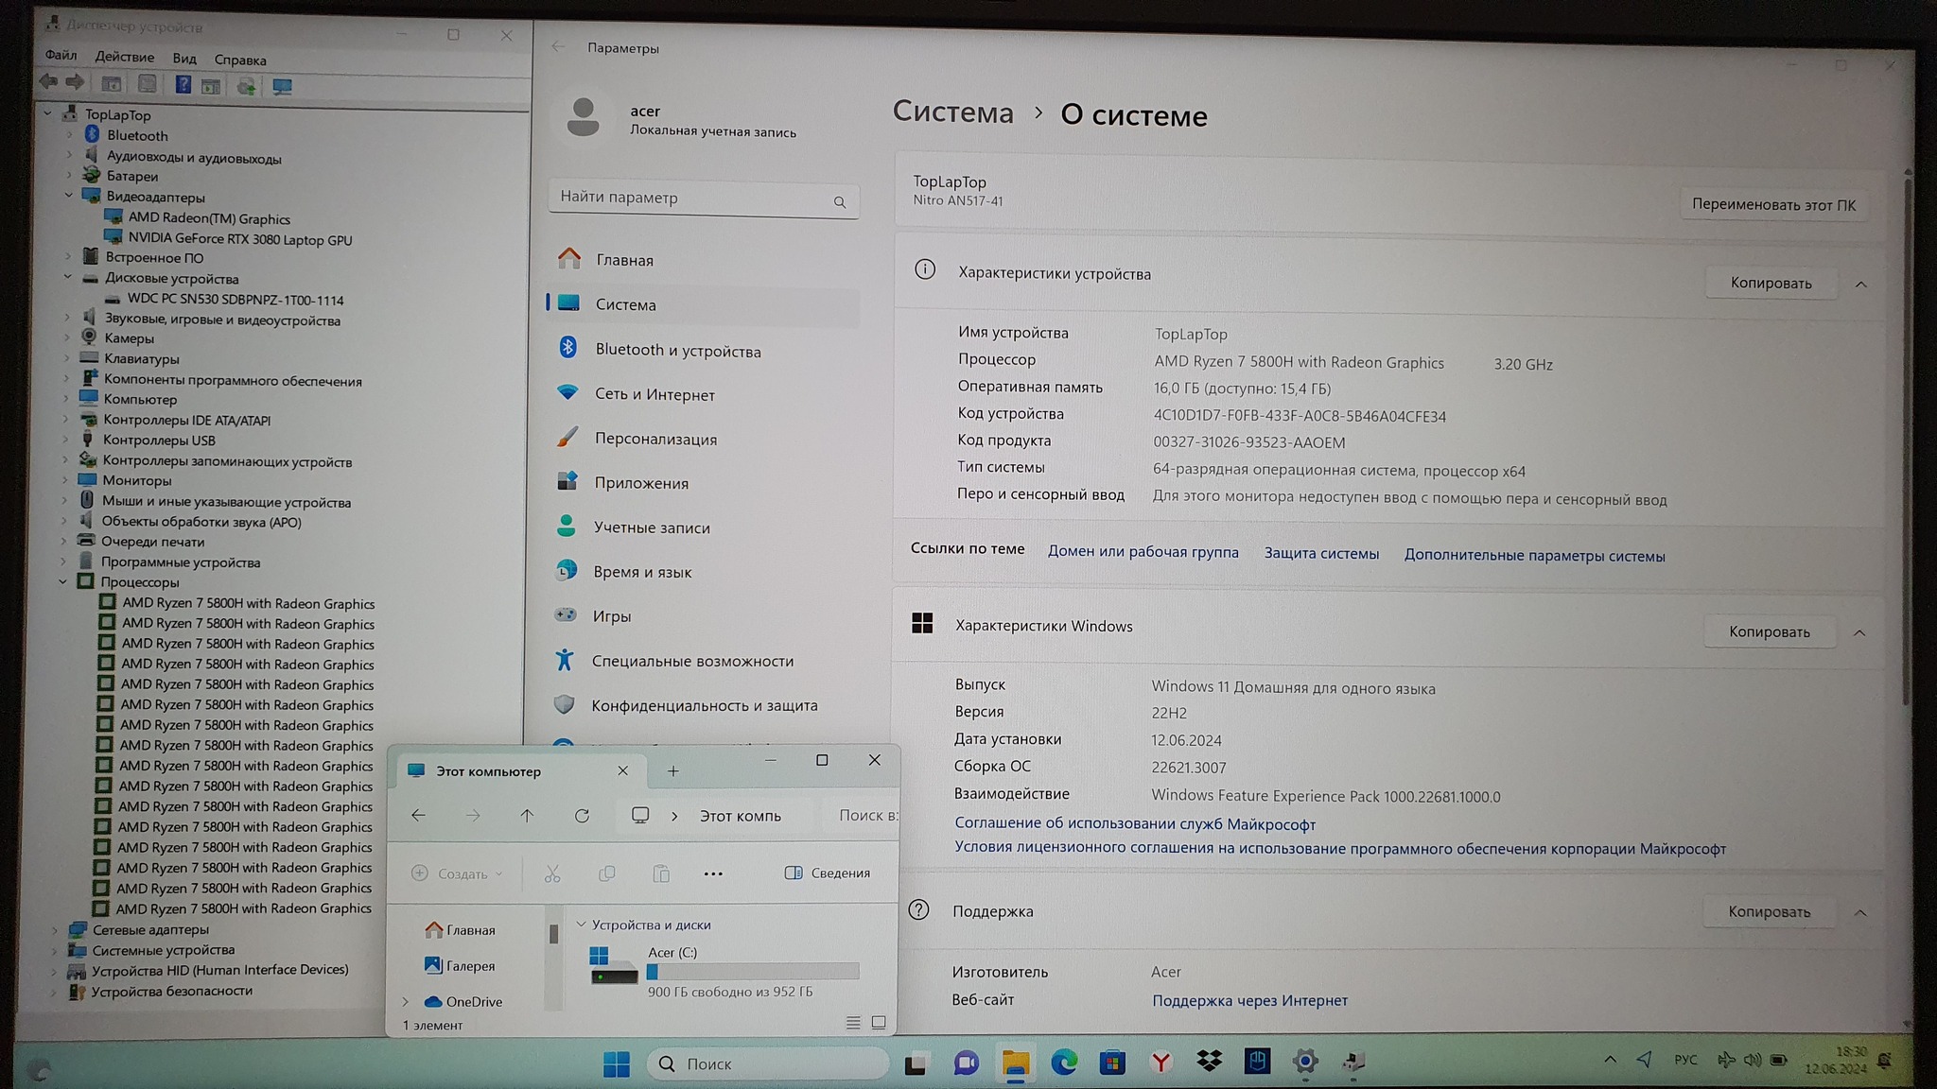Open the Защита системы link

click(x=1321, y=553)
